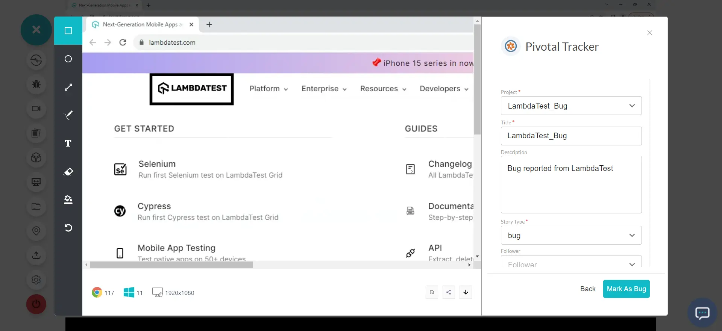Click the Windows 11 OS indicator
This screenshot has width=722, height=331.
[133, 292]
